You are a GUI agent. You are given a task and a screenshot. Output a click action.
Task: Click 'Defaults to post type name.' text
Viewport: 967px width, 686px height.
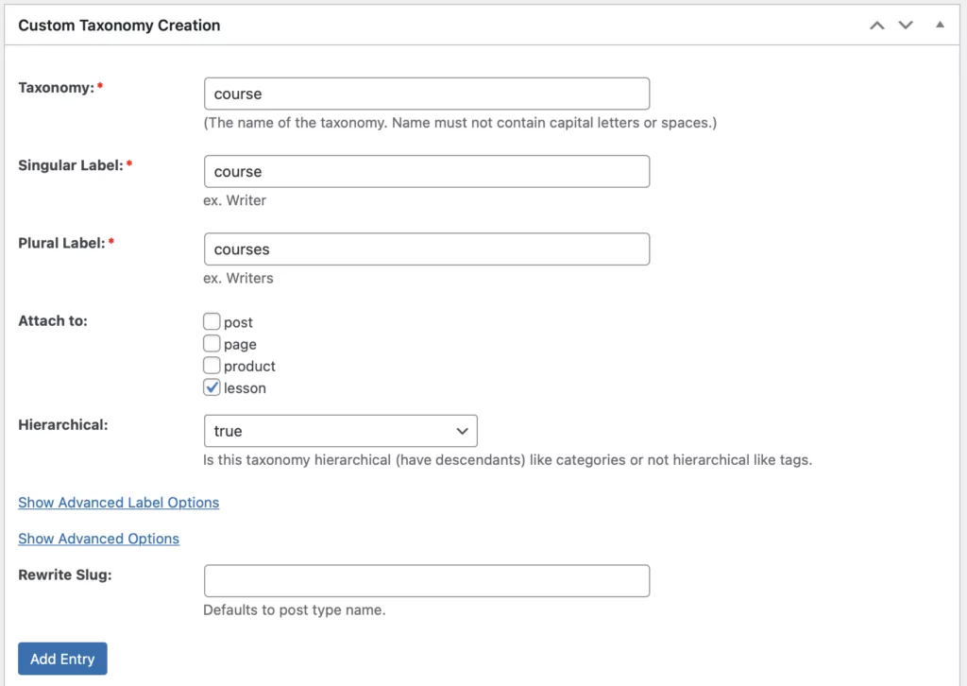[x=295, y=610]
